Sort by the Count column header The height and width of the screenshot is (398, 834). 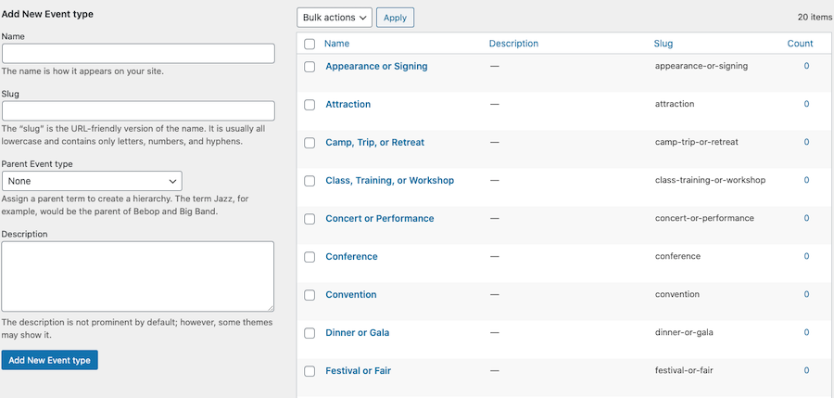pos(800,44)
